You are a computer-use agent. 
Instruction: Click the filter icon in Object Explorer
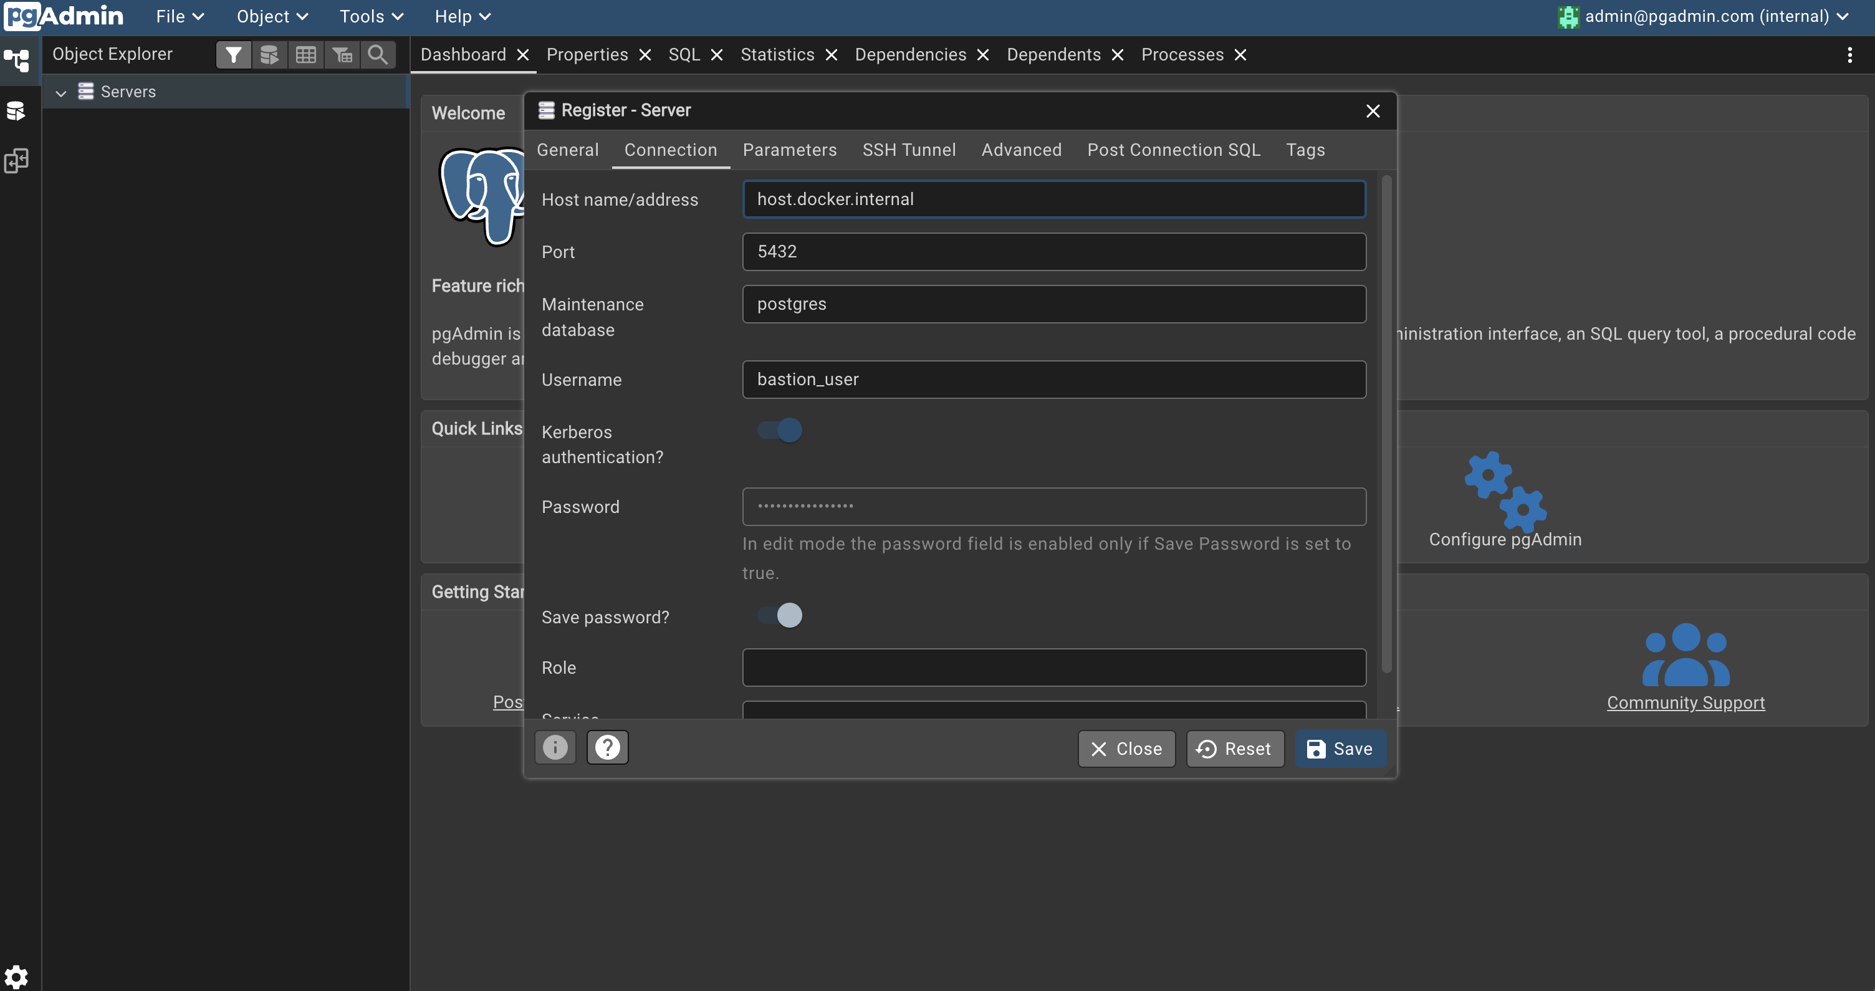point(234,55)
